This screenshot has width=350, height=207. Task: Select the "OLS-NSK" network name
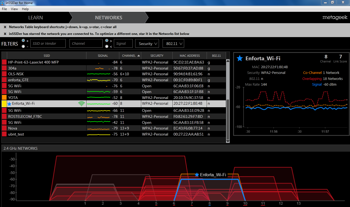(x=16, y=74)
